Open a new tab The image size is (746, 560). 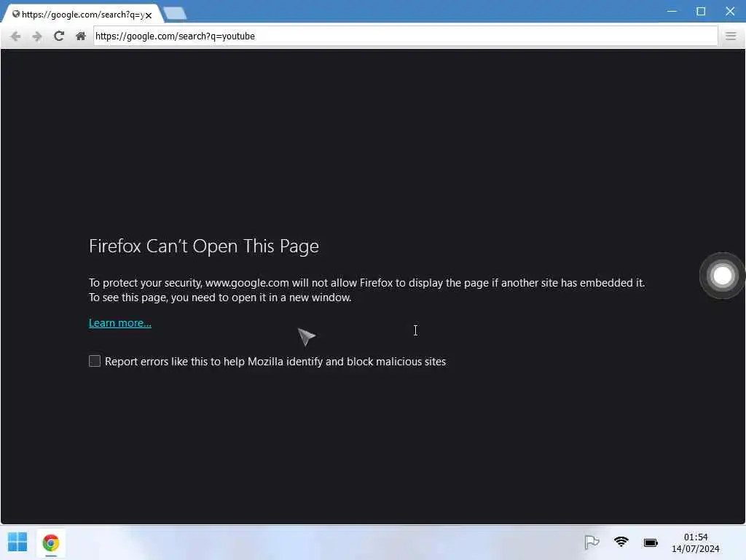[x=175, y=14]
